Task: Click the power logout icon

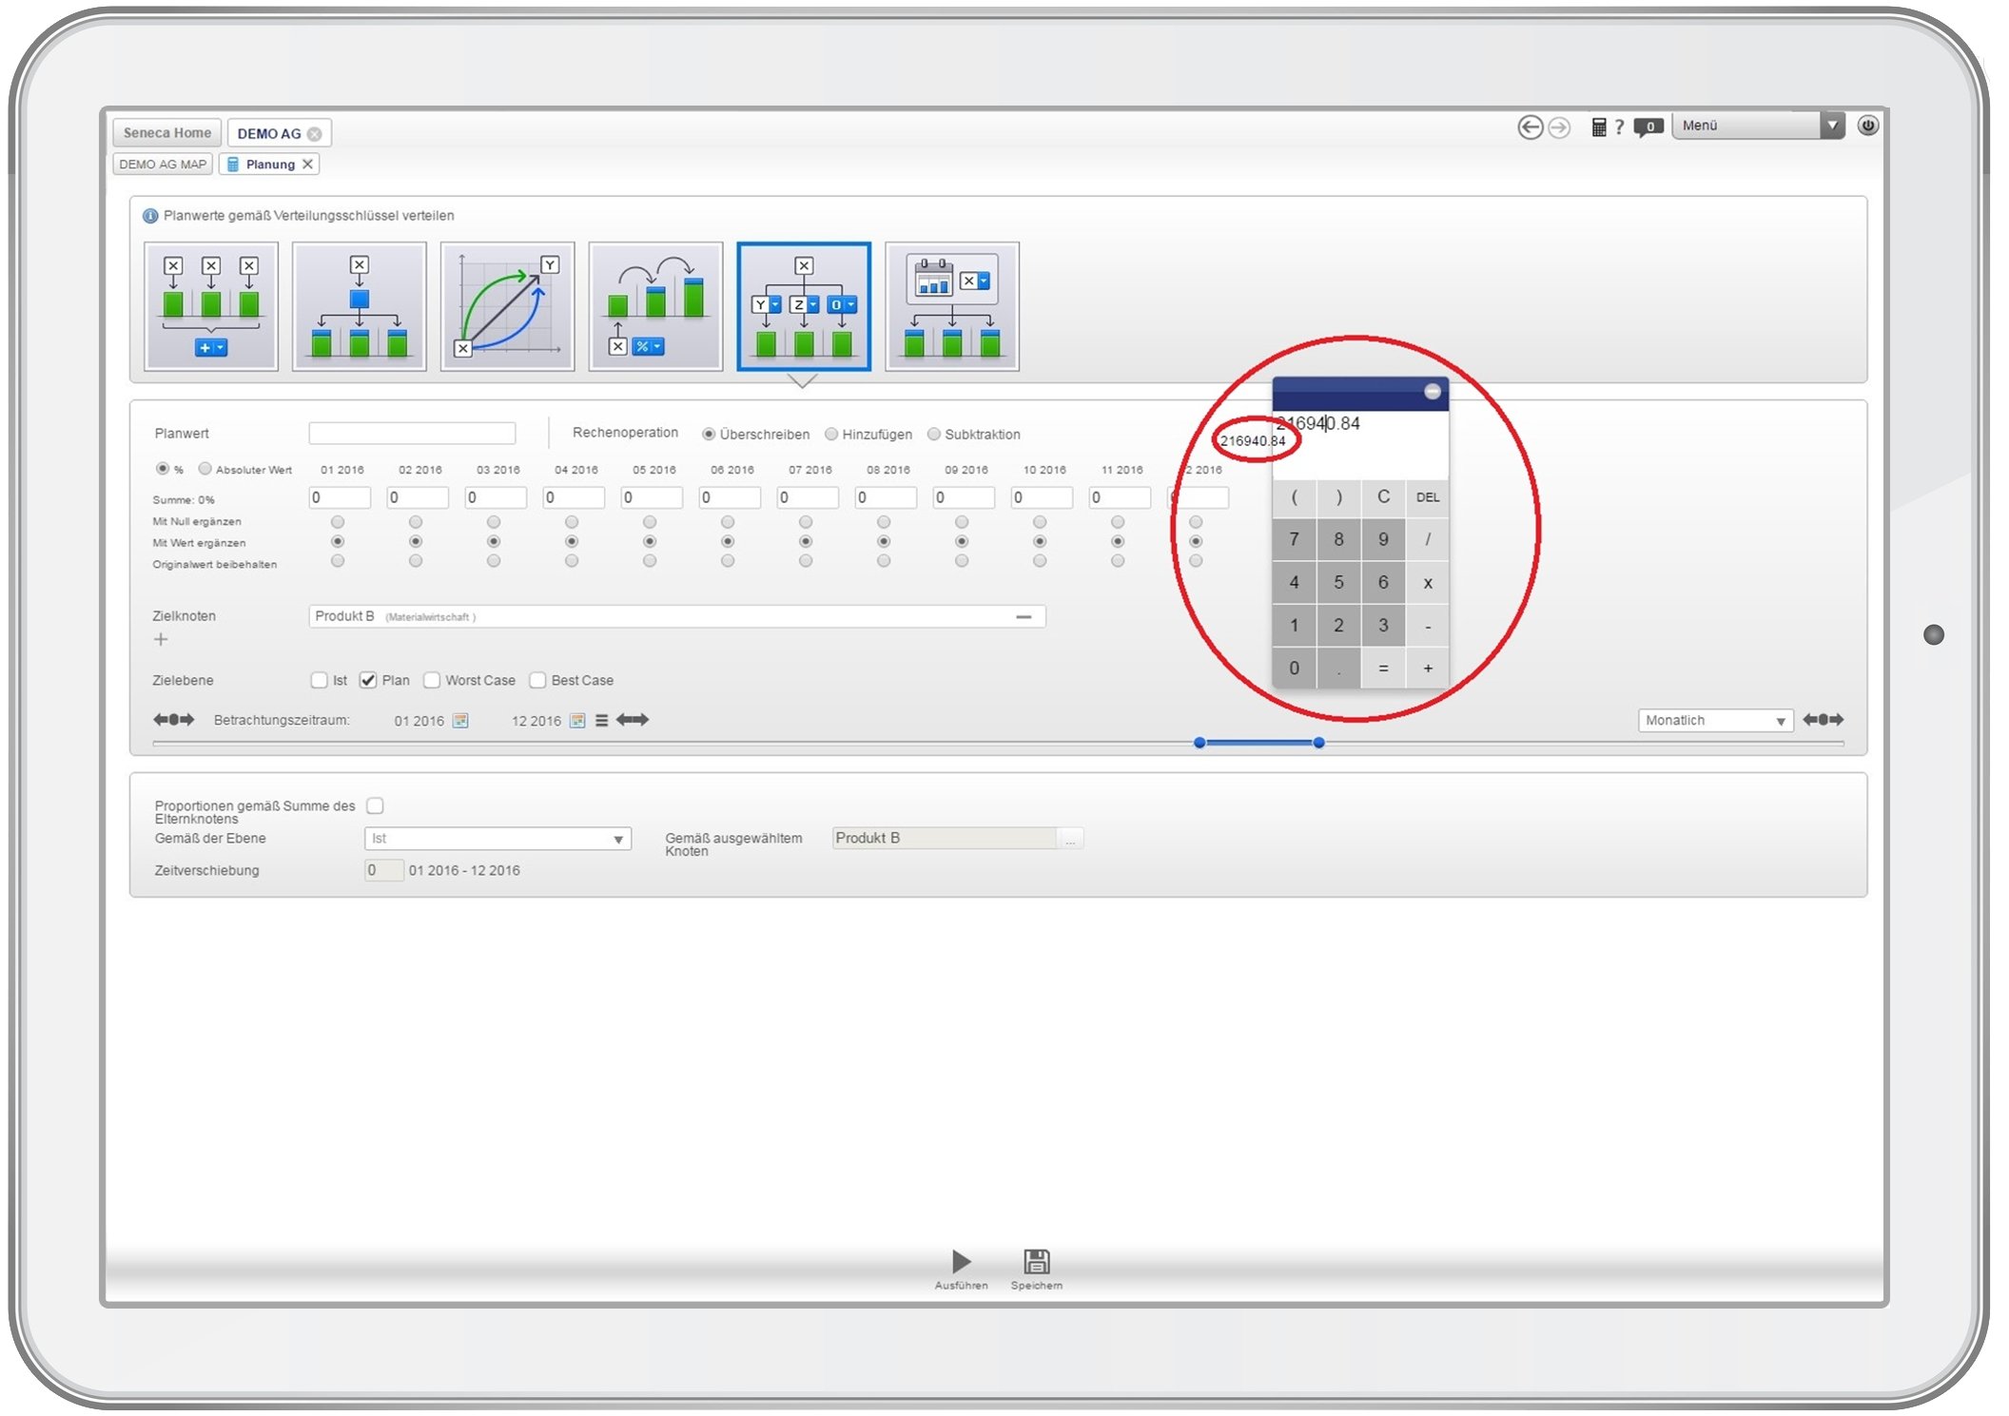Action: [x=1867, y=126]
